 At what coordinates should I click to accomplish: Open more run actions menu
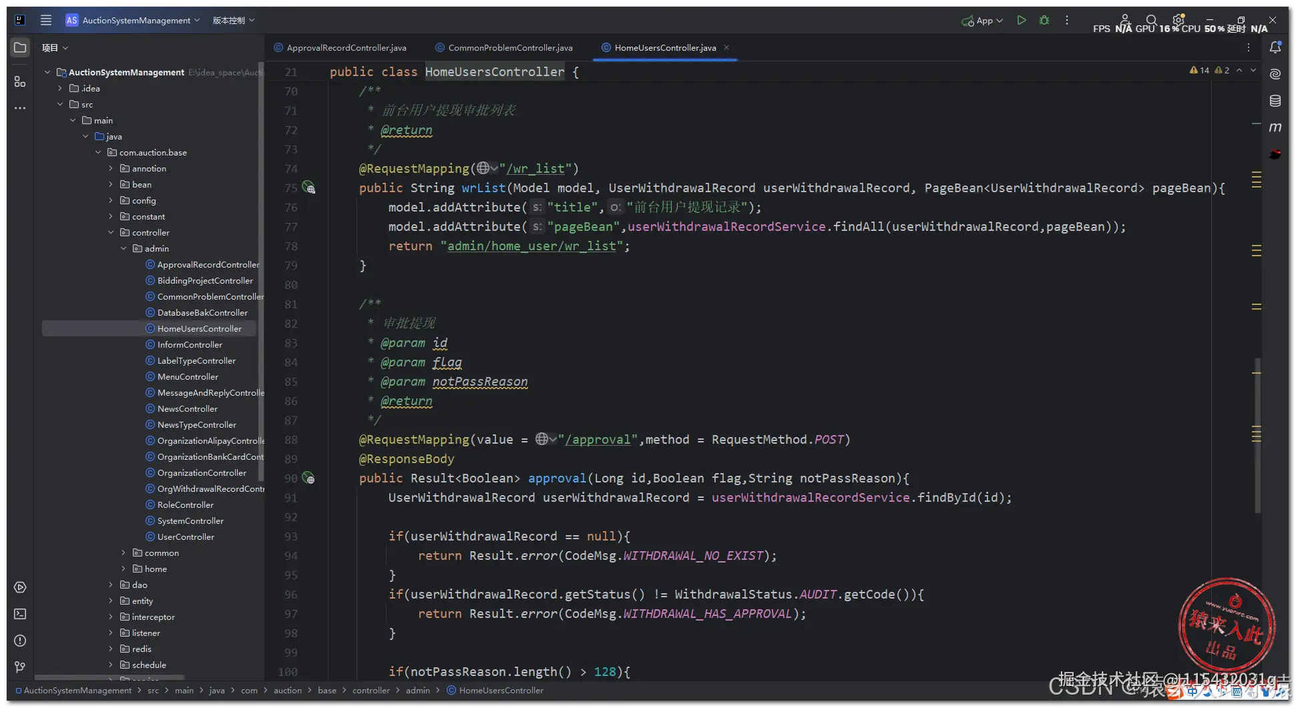1067,20
